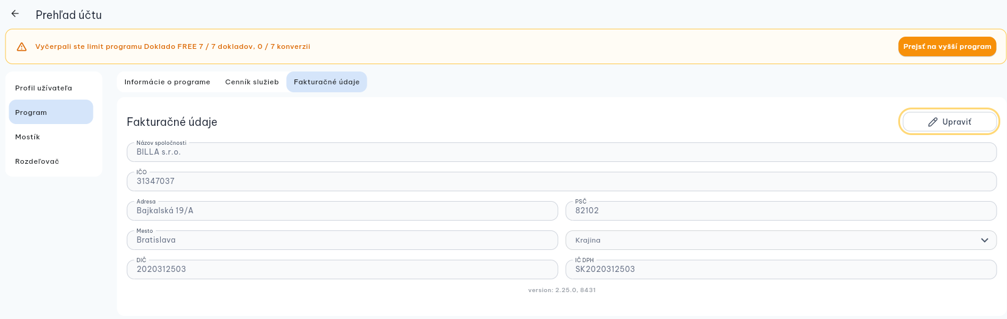The width and height of the screenshot is (1007, 319).
Task: Switch to Cenník služieb tab
Action: pos(252,82)
